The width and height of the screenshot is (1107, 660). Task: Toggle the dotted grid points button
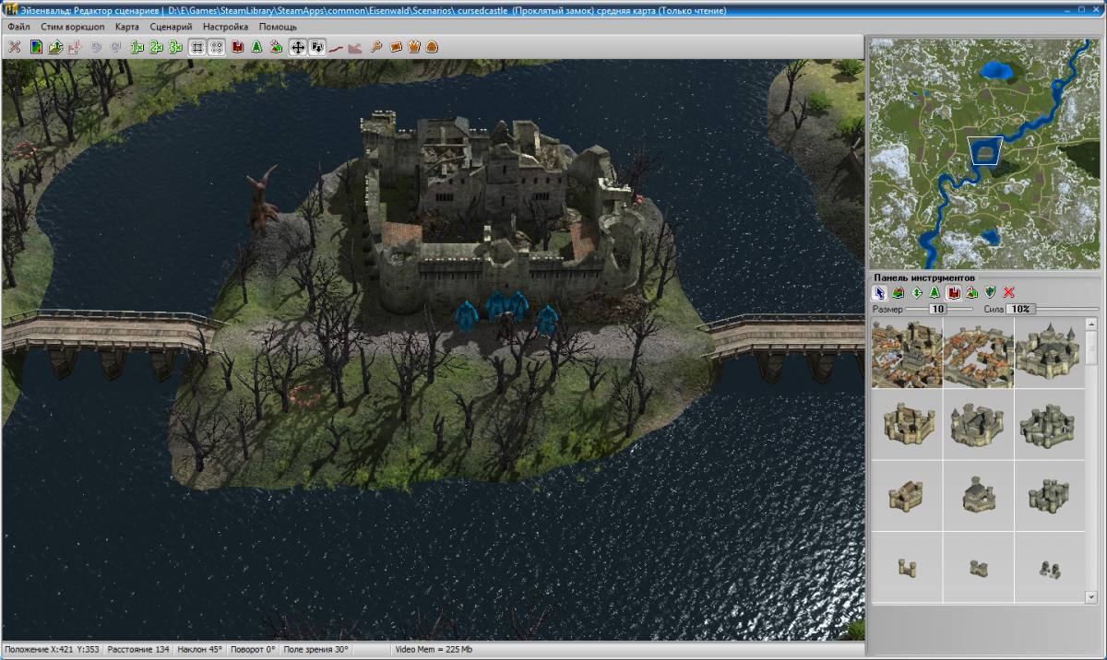coord(216,47)
